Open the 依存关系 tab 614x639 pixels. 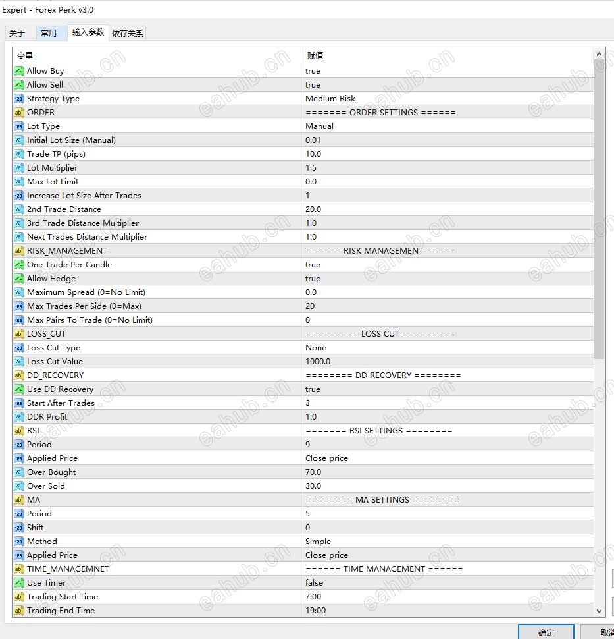[x=128, y=34]
